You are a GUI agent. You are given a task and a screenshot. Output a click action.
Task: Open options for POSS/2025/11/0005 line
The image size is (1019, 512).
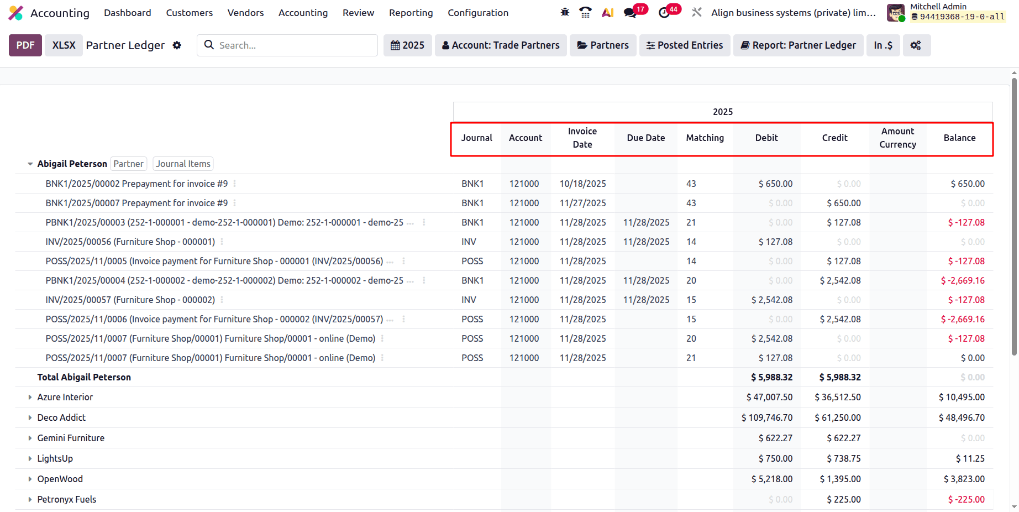click(403, 261)
